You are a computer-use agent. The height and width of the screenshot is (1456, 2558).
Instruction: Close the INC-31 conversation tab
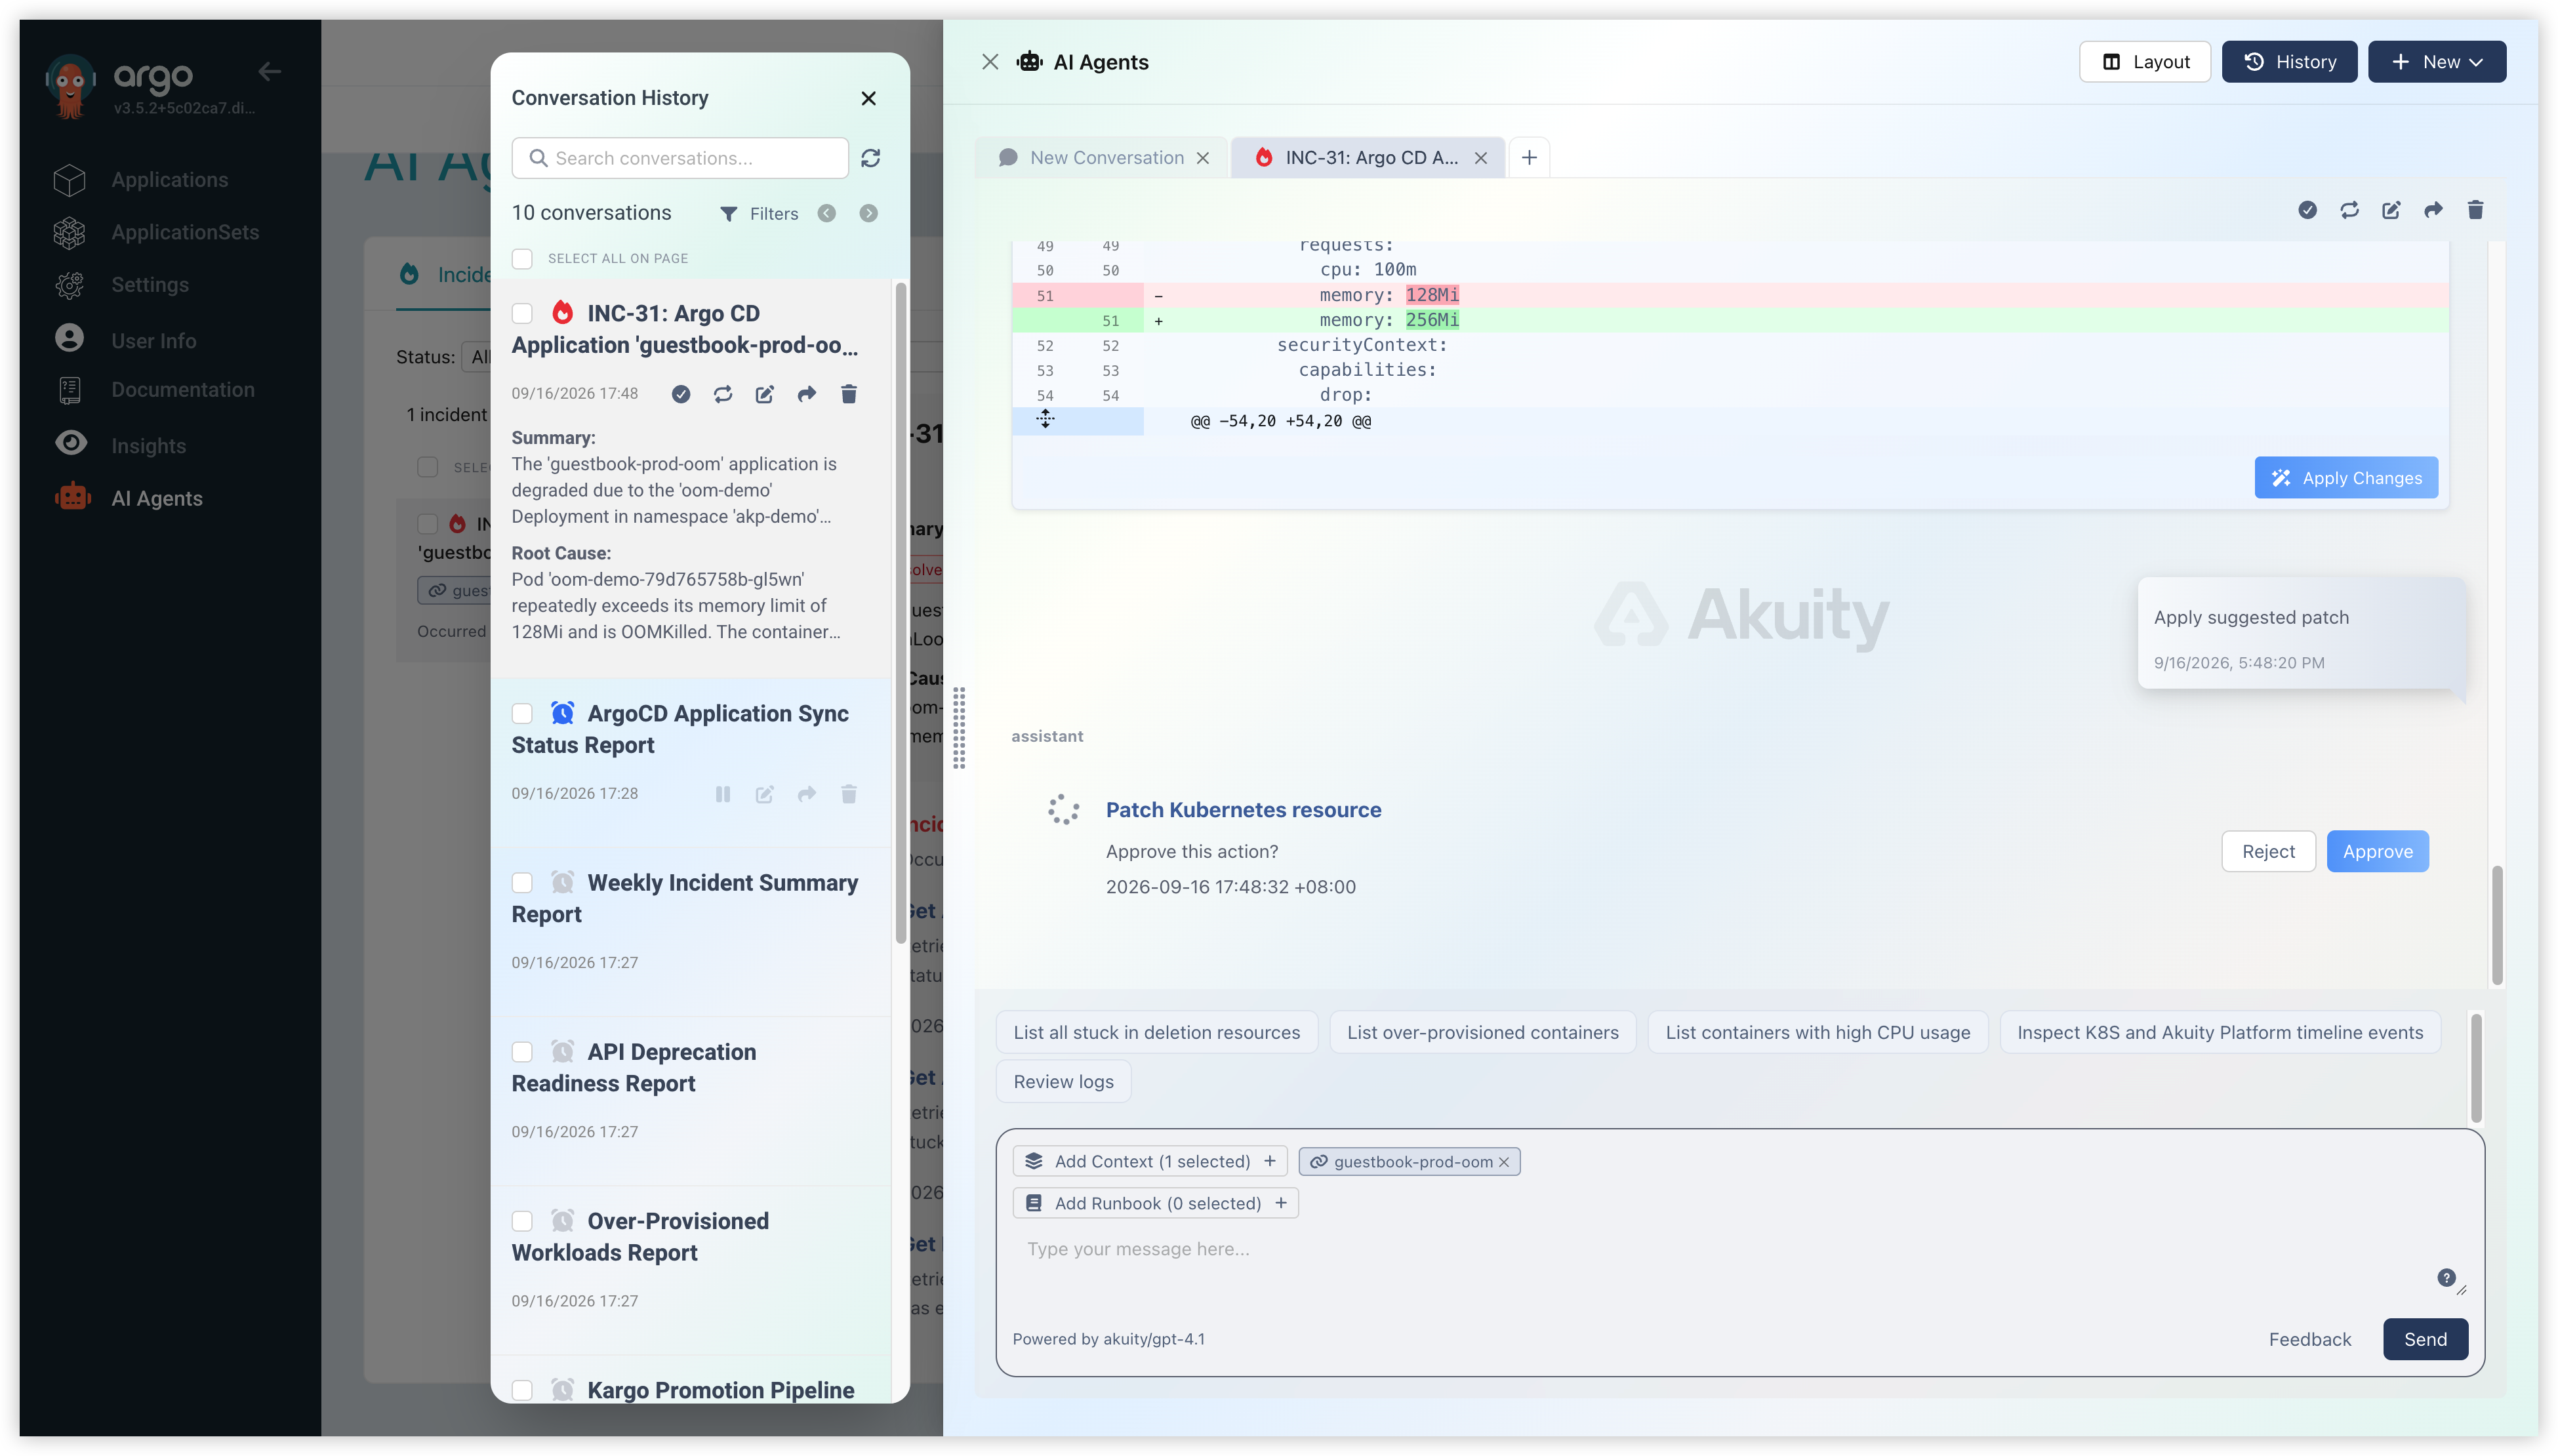coord(1481,158)
